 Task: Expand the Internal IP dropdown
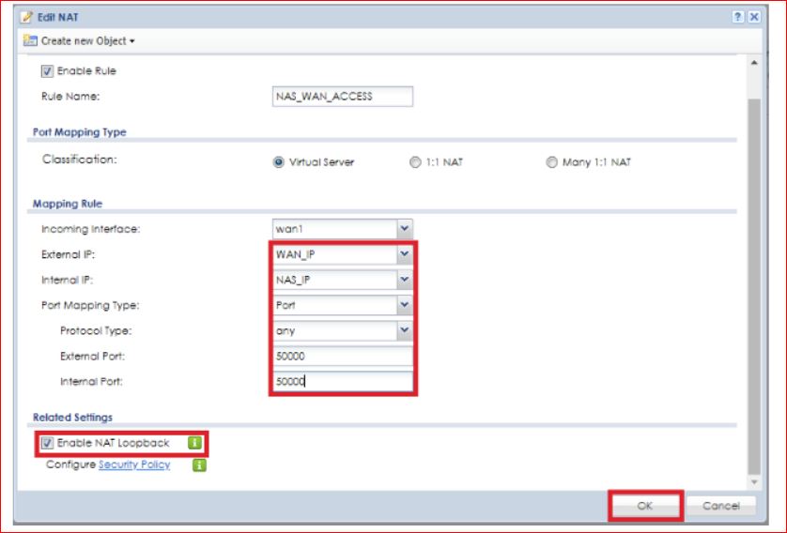[405, 280]
